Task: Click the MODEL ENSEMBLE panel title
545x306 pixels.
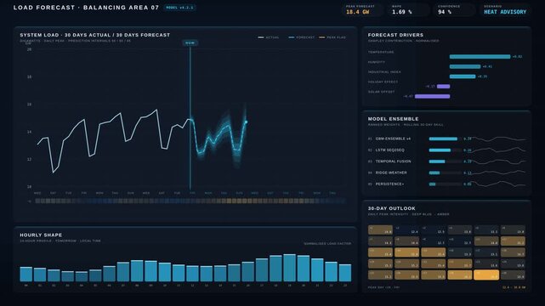Action: coord(393,119)
